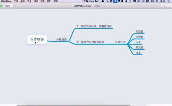Viewport: 172px width, 106px height.
Task: Select the 公共写作 node
Action: click(120, 42)
